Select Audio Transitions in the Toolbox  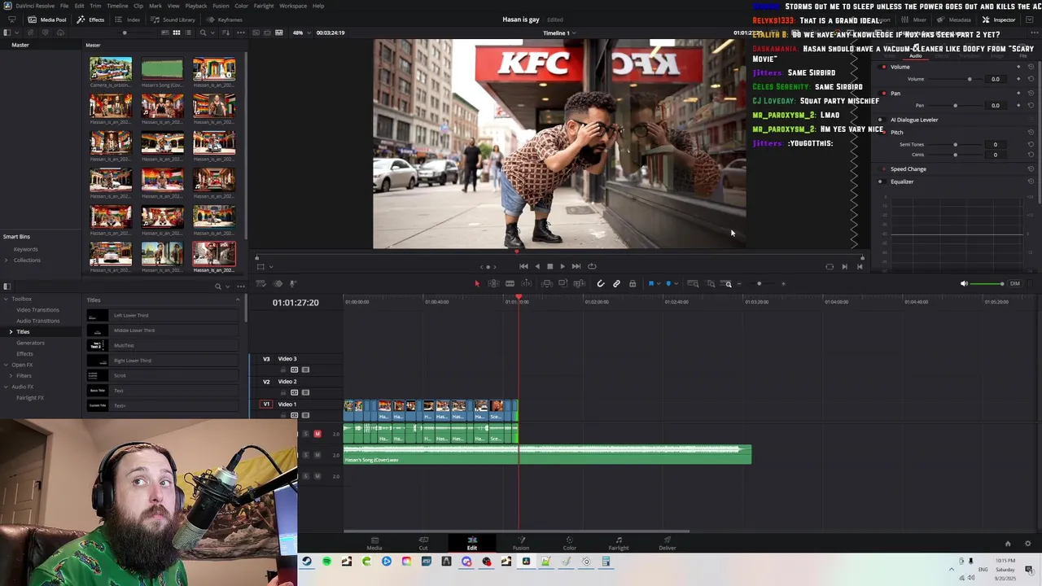[x=37, y=321]
